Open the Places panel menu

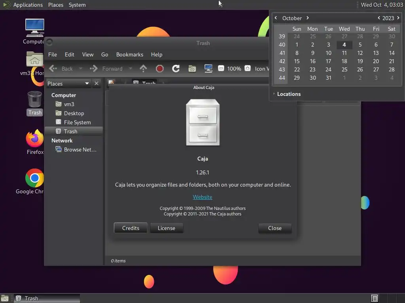tap(56, 5)
